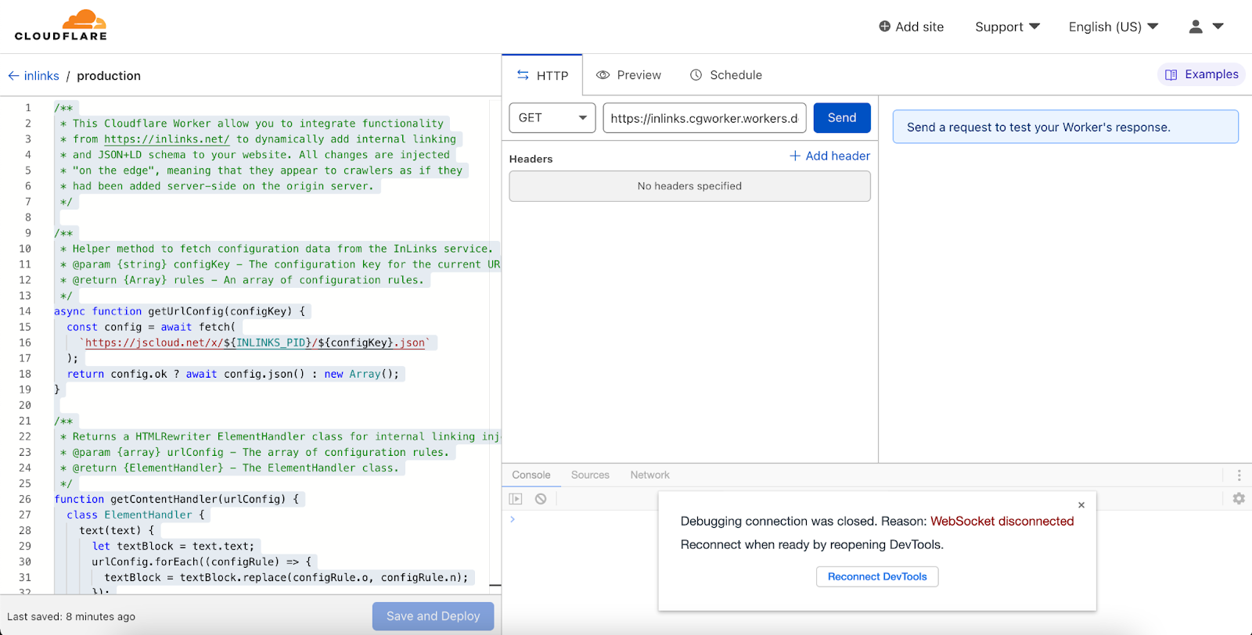Click the HTTP tab arrows icon
The image size is (1252, 635).
(523, 75)
